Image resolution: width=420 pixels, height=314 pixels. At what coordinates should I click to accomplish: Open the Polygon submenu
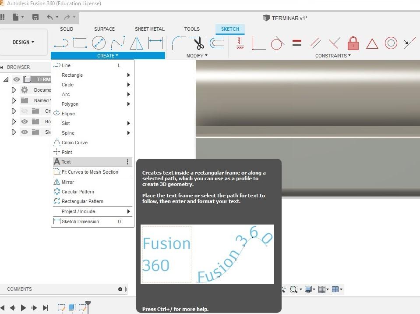(x=93, y=104)
